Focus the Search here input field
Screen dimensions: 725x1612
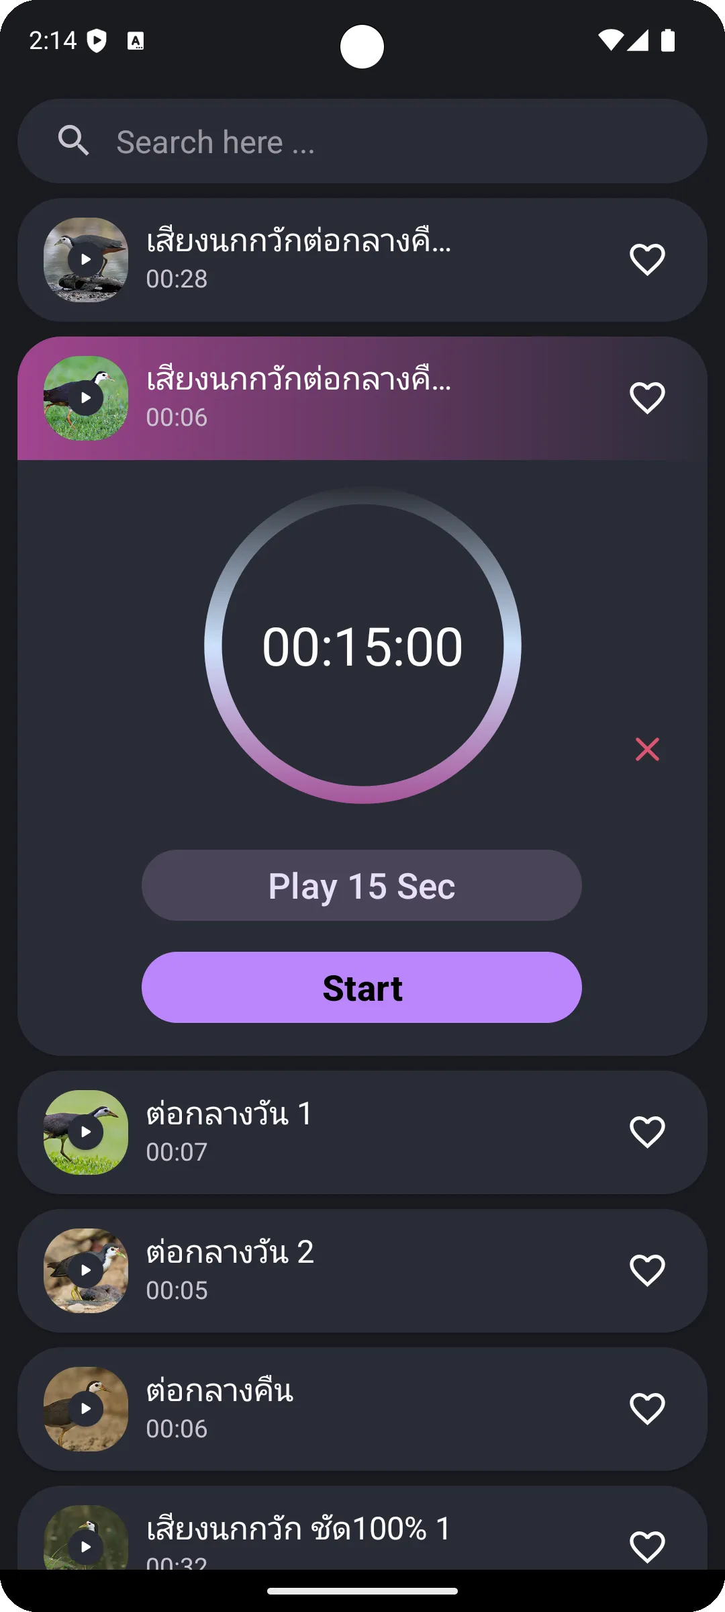[x=362, y=141]
